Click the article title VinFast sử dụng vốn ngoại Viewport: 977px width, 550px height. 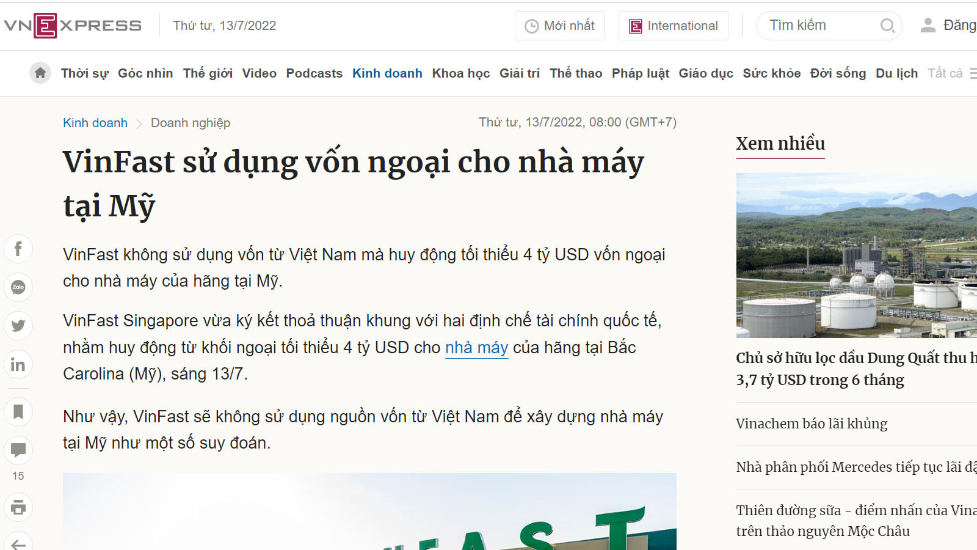(354, 183)
